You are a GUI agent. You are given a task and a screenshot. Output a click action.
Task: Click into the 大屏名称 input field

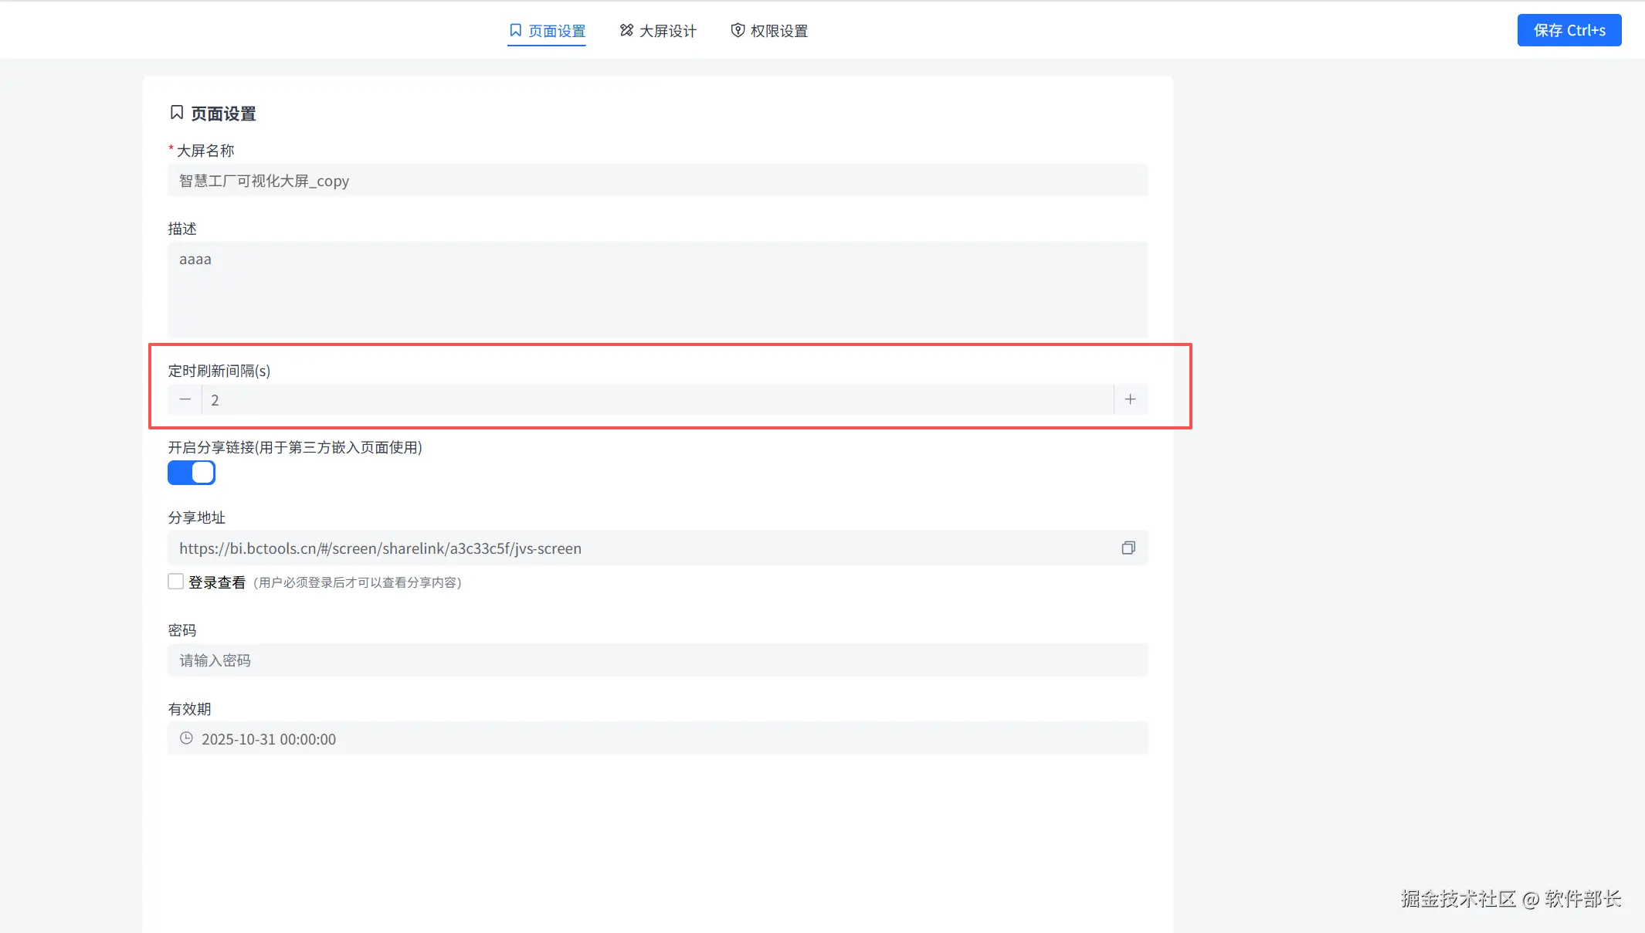[x=656, y=181]
